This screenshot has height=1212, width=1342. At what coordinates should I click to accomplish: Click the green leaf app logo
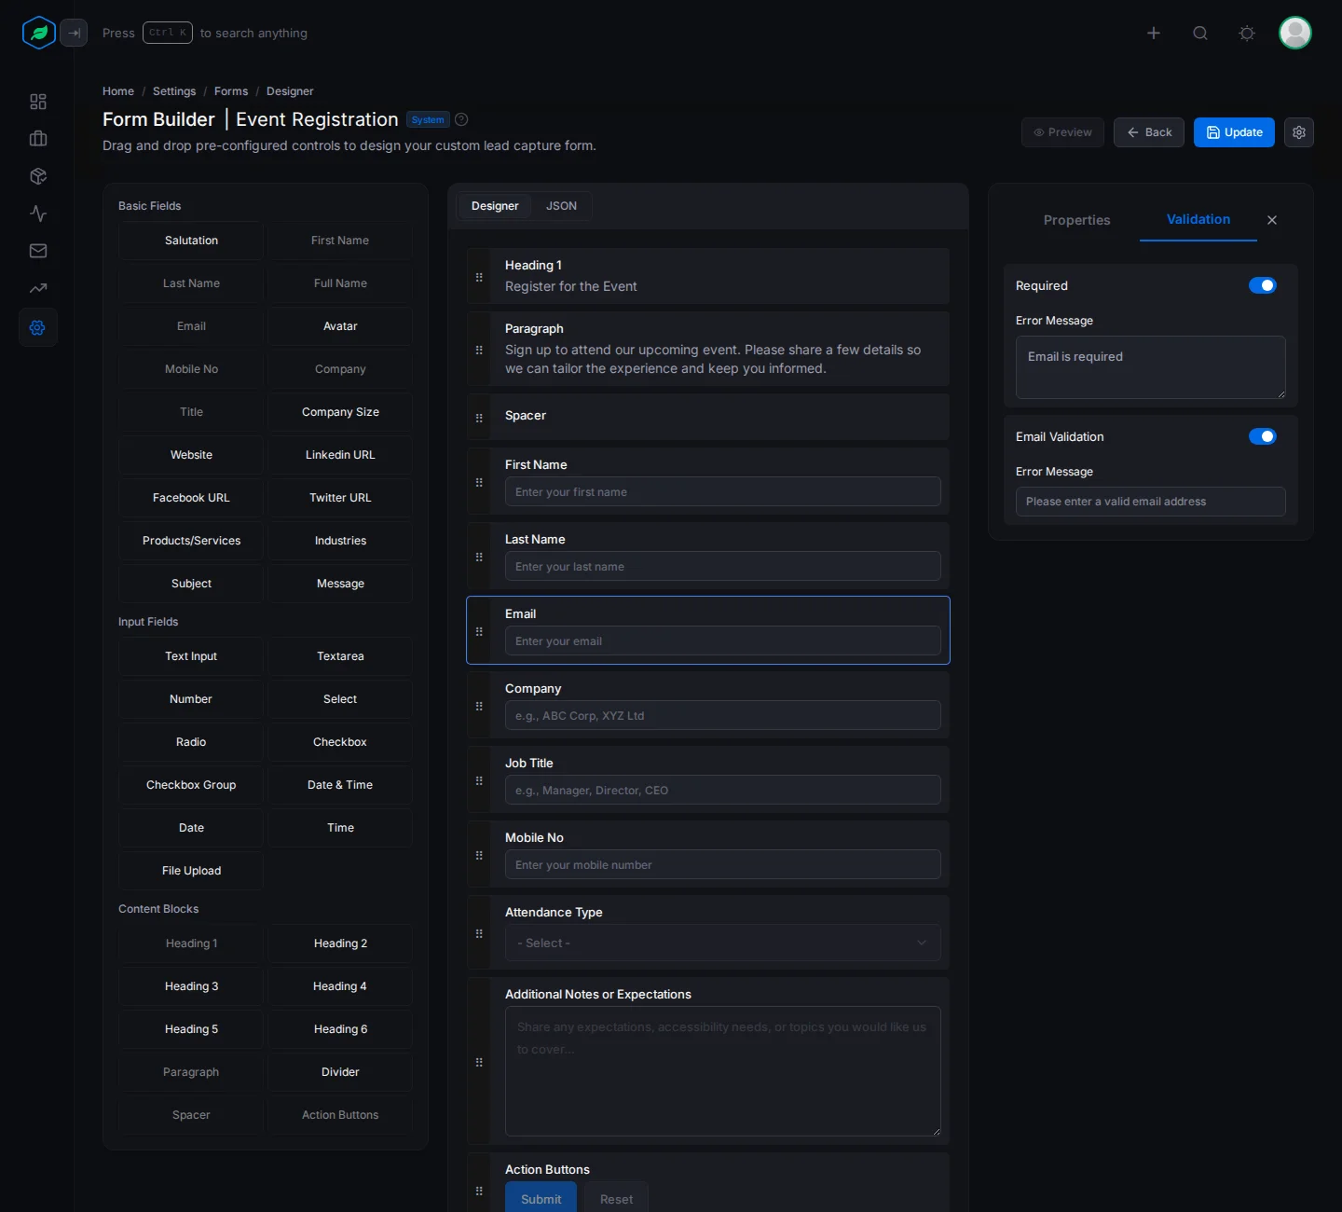pyautogui.click(x=38, y=33)
